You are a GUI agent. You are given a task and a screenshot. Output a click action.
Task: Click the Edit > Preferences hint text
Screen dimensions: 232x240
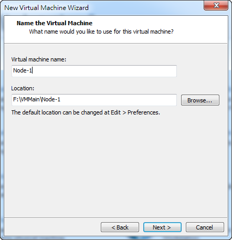(x=86, y=112)
